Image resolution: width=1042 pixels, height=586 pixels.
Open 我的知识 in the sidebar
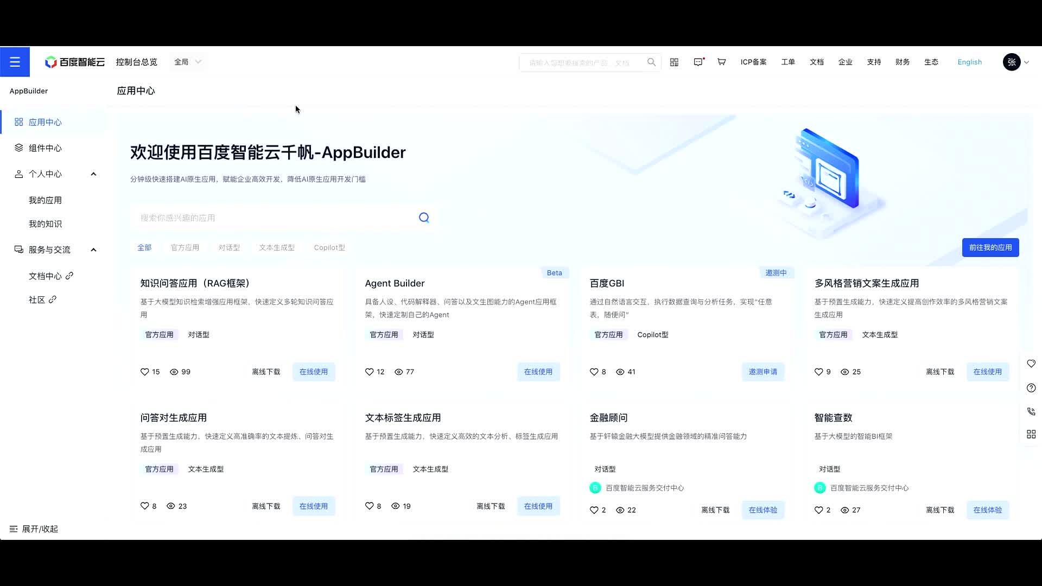coord(45,224)
